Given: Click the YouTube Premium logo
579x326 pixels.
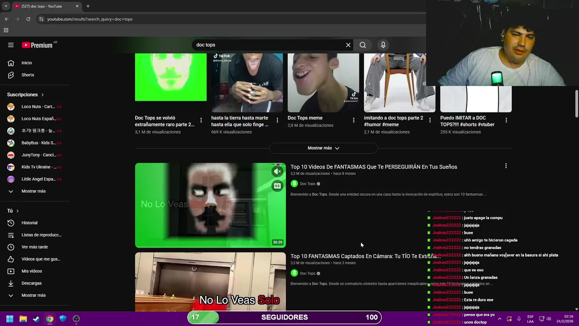Looking at the screenshot, I should tap(37, 45).
